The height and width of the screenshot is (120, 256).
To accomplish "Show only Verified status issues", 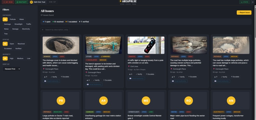I will 18,49.
